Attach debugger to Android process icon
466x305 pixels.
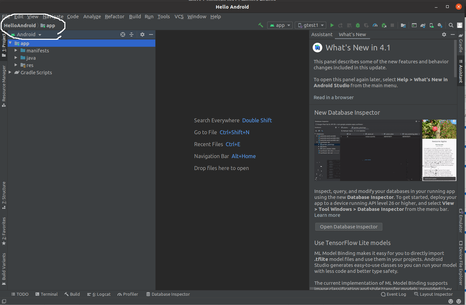(x=384, y=25)
